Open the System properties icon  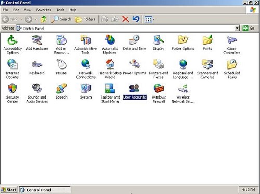86,91
